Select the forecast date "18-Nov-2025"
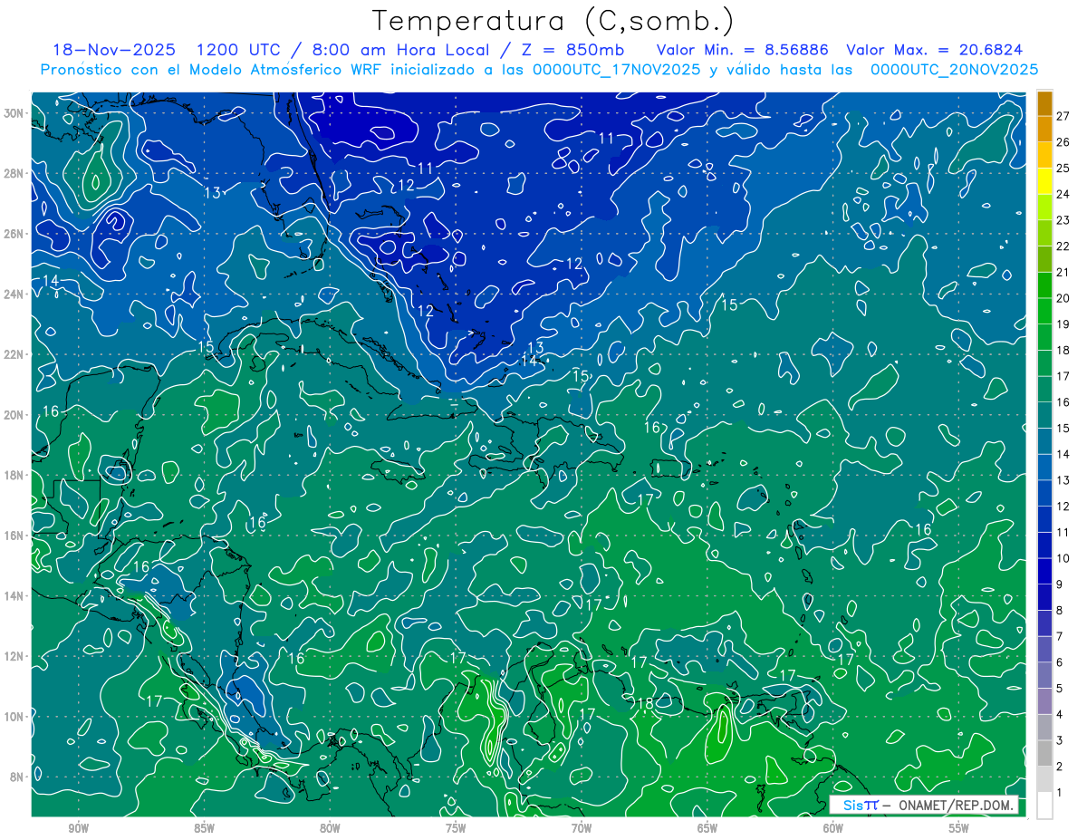 click(114, 50)
